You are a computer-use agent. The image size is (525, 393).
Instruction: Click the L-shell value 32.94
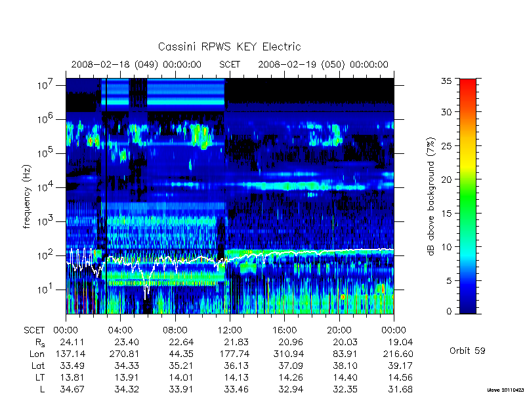point(291,389)
